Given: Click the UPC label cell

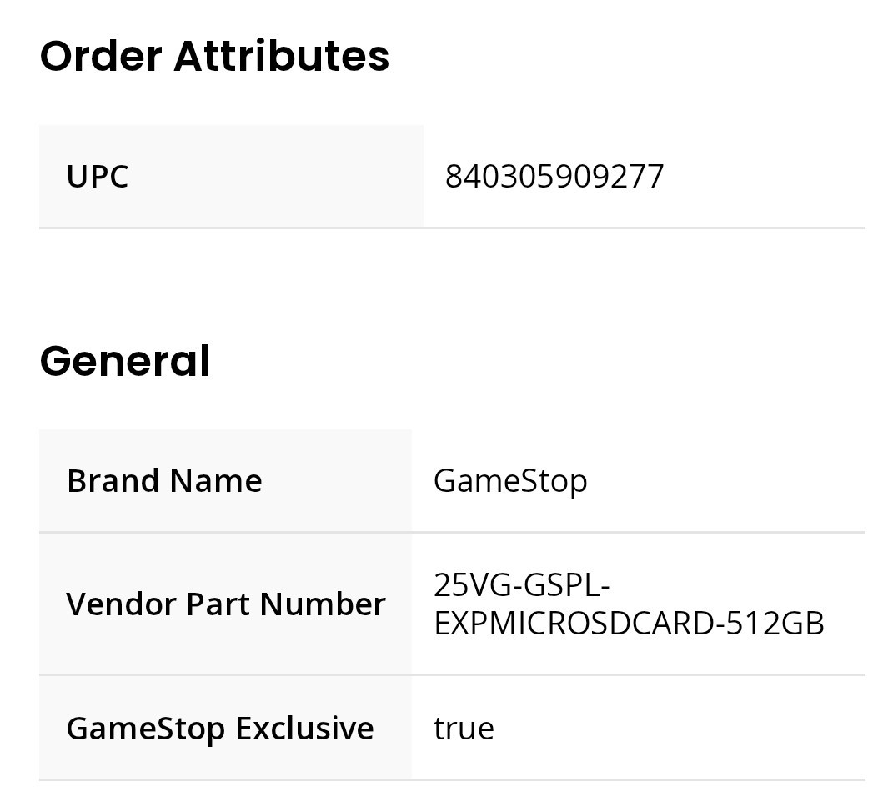Looking at the screenshot, I should pyautogui.click(x=98, y=177).
